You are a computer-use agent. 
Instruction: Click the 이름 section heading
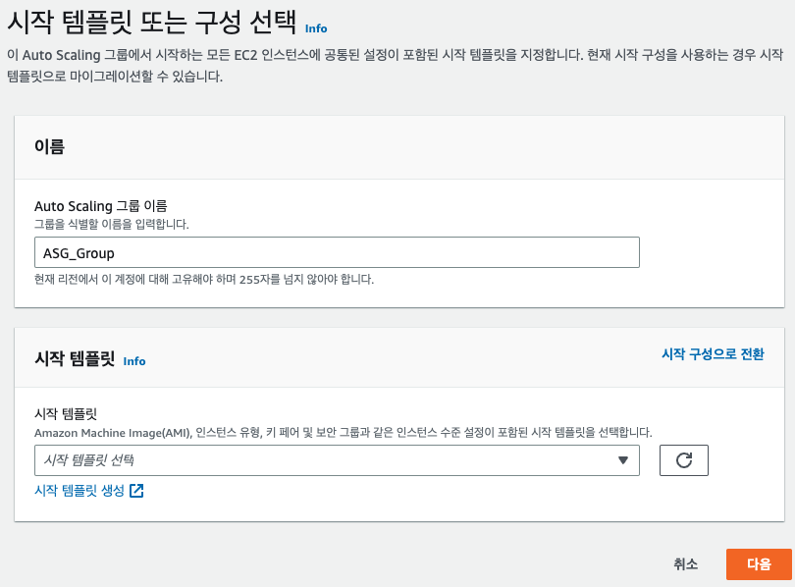click(49, 146)
